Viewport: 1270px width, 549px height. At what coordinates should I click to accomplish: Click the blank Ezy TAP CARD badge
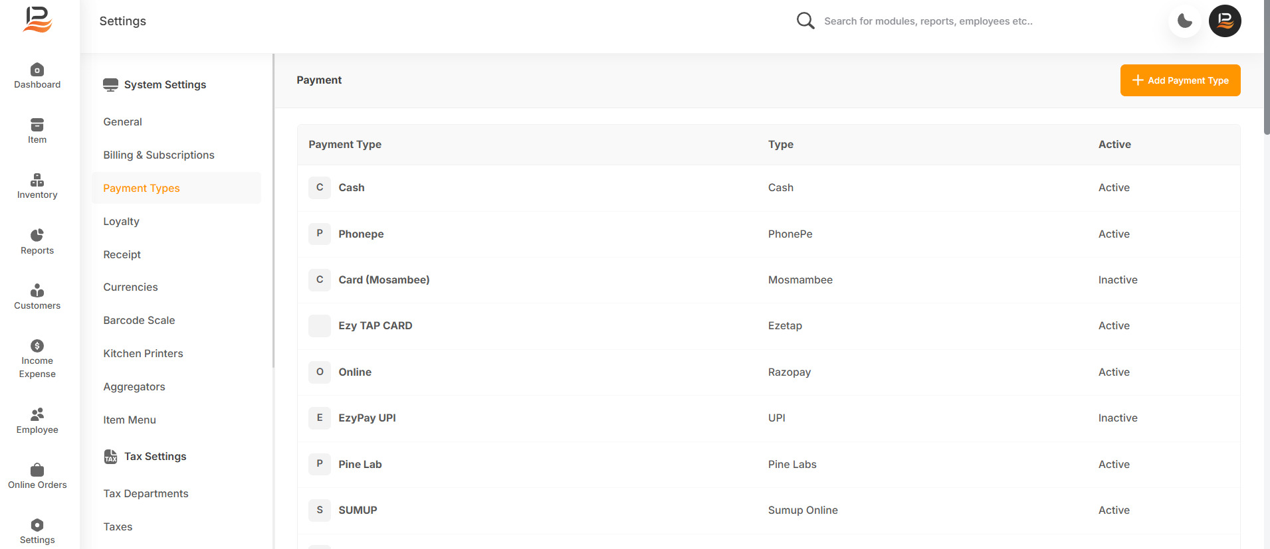(320, 326)
